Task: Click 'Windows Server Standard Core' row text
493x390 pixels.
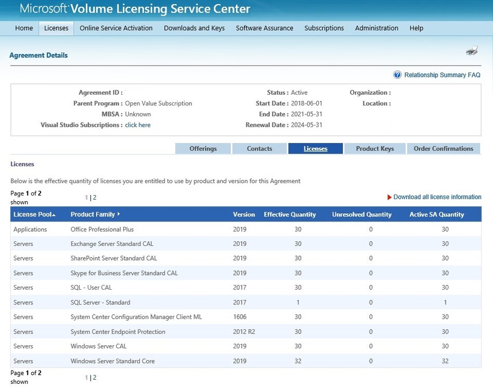Action: click(112, 361)
